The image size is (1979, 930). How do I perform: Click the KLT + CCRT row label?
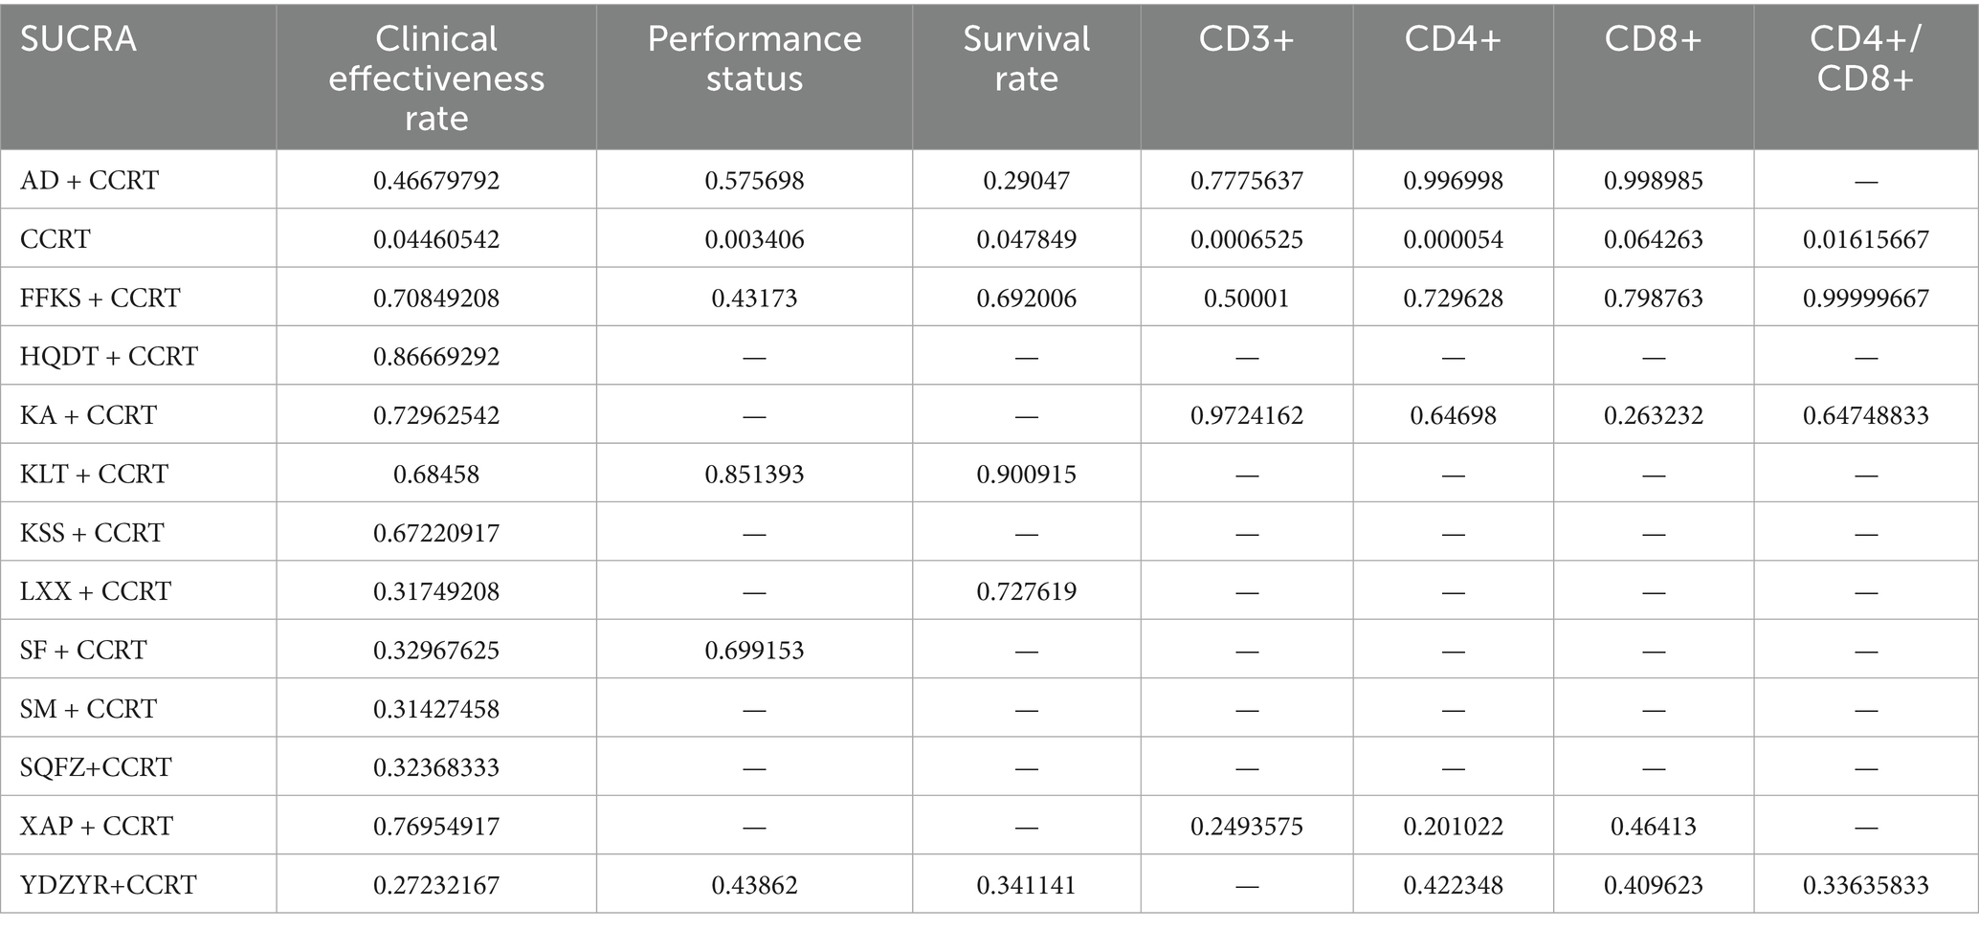tap(94, 474)
